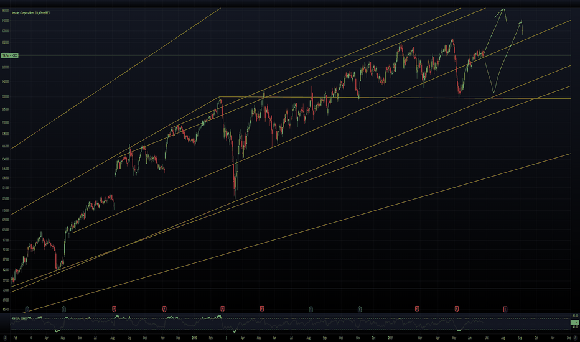Open the RSI indicator legend label
Viewport: 580px width, 342px height.
click(19, 318)
